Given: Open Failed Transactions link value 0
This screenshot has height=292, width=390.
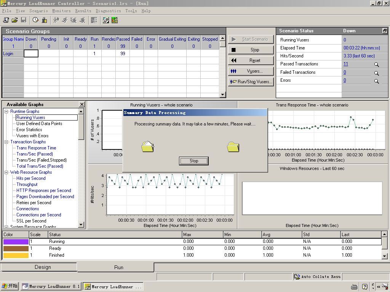Looking at the screenshot, I should (345, 72).
